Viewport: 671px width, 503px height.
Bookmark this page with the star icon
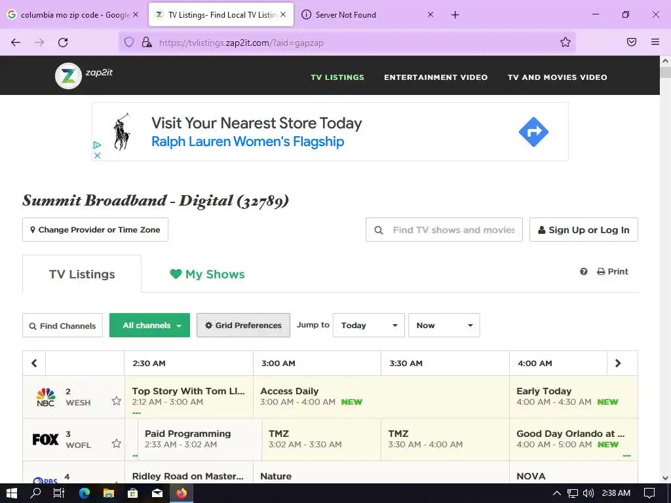pos(566,42)
